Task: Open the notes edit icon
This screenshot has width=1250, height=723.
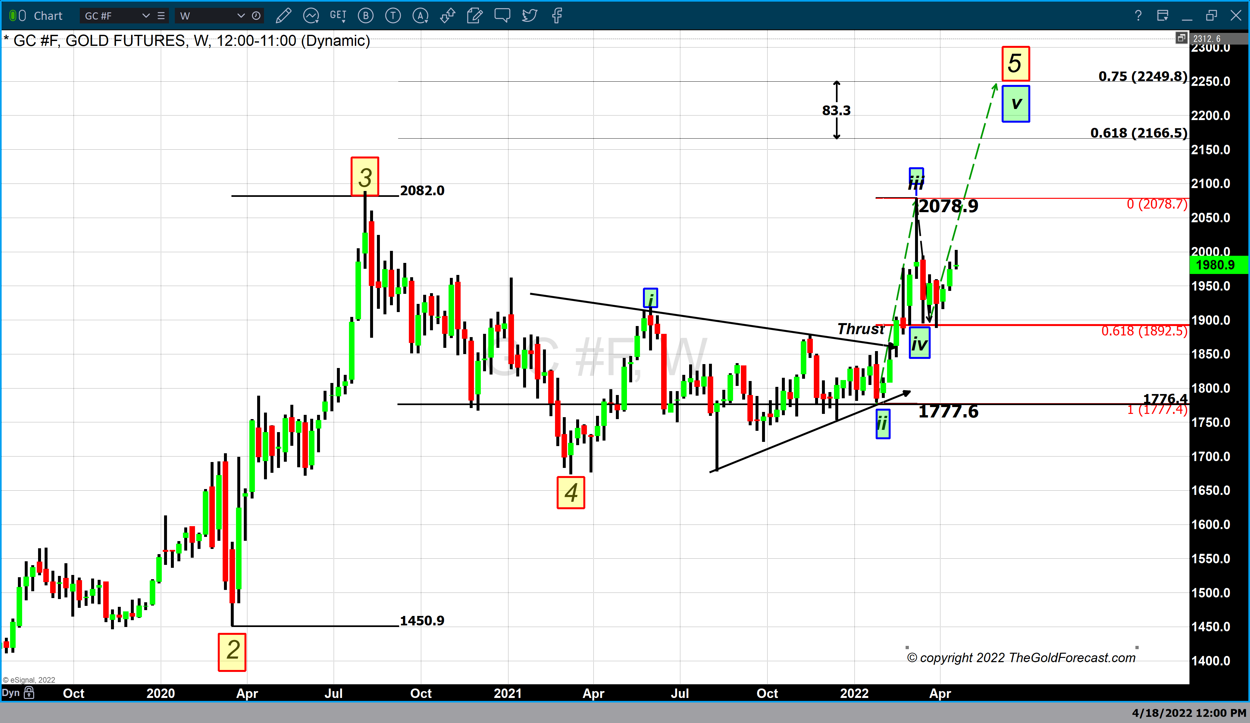Action: (x=475, y=16)
